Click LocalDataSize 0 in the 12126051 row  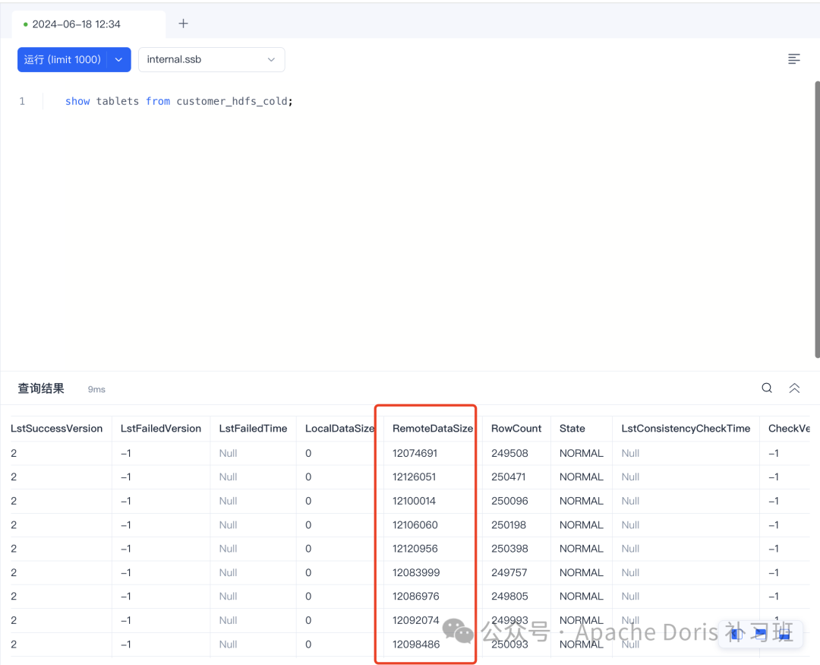pos(308,477)
